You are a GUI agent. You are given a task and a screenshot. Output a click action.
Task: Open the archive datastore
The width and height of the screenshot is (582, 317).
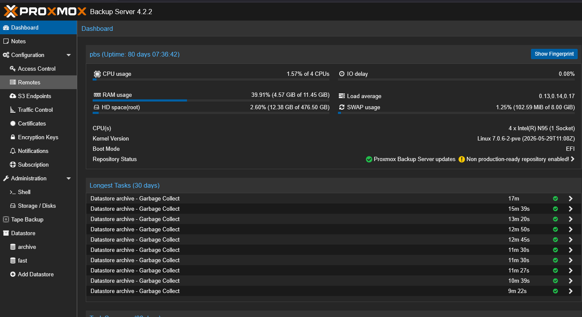[x=38, y=247]
